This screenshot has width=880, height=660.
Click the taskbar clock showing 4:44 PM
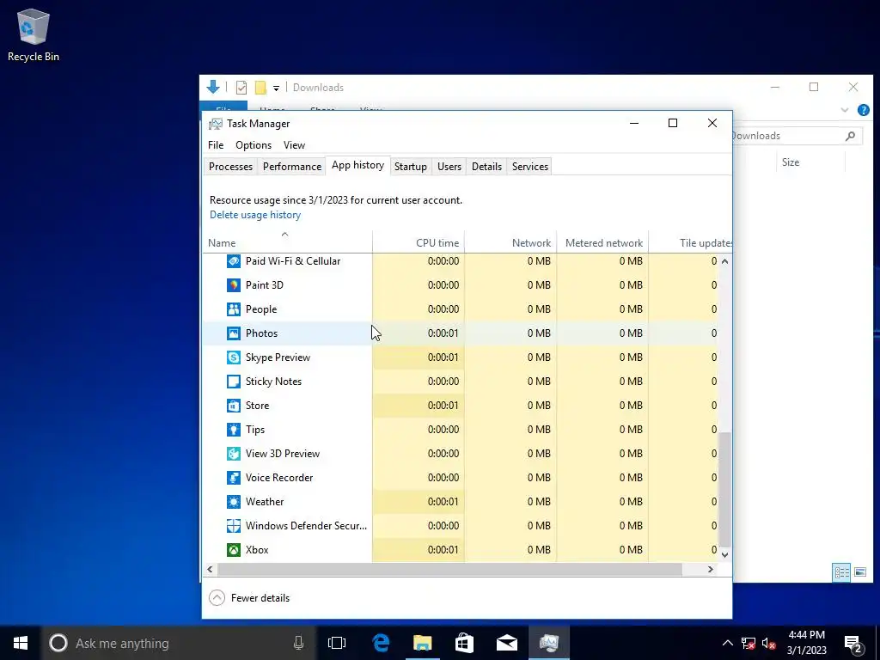(806, 643)
